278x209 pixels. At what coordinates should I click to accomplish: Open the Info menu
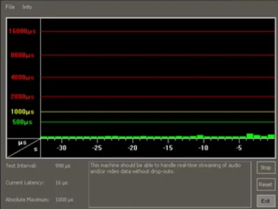point(27,7)
